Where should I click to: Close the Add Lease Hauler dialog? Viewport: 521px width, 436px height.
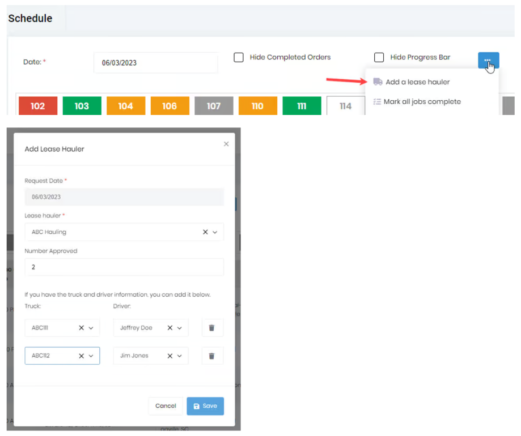click(226, 144)
